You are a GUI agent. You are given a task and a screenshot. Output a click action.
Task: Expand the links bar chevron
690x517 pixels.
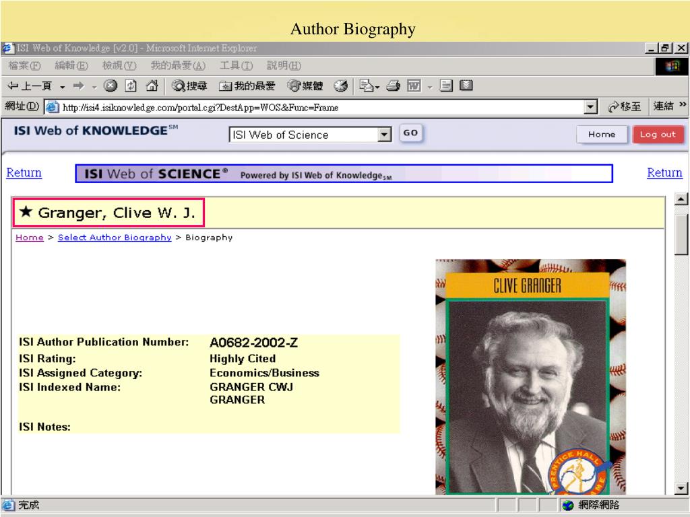(683, 104)
